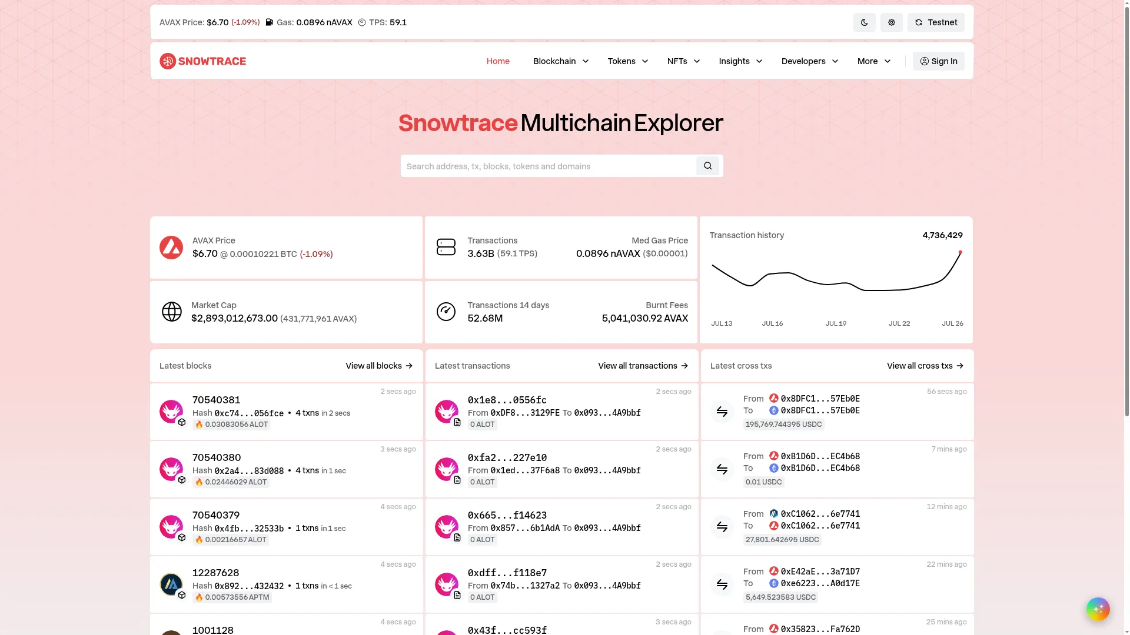Open From address 0xB1D6D...EC4b68

820,456
